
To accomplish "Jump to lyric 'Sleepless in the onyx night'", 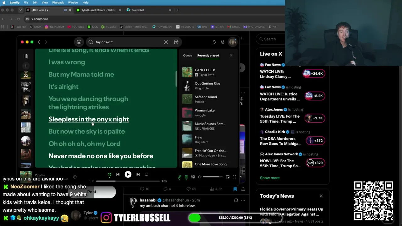I will (89, 119).
